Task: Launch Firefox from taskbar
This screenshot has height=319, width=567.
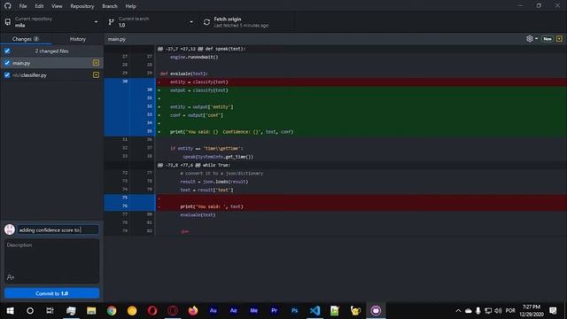Action: (x=193, y=311)
